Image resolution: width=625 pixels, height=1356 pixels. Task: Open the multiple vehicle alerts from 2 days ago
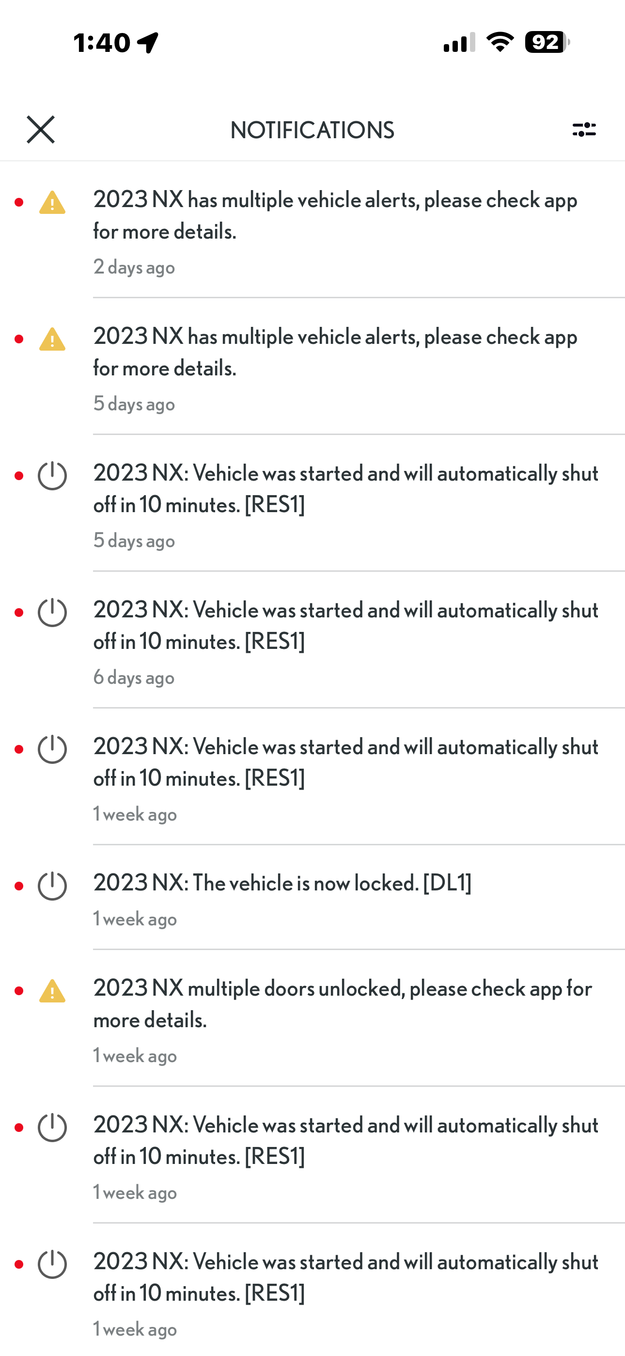(x=335, y=216)
